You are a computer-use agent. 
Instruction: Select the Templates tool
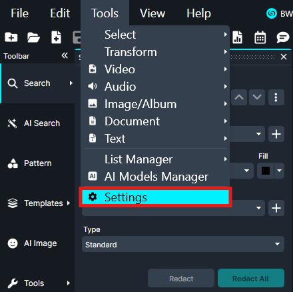pyautogui.click(x=38, y=203)
